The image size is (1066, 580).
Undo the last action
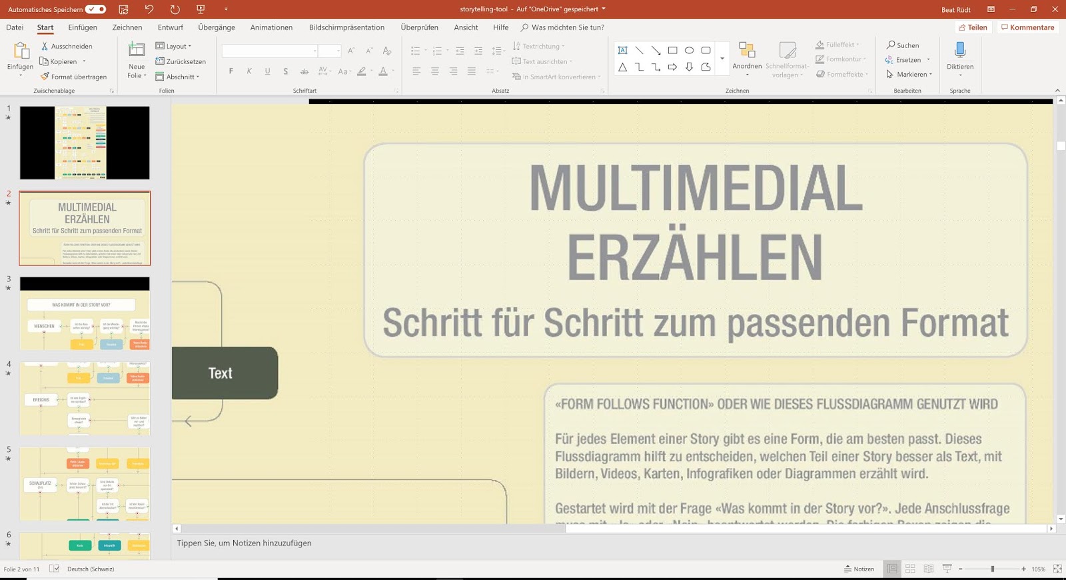pos(149,9)
